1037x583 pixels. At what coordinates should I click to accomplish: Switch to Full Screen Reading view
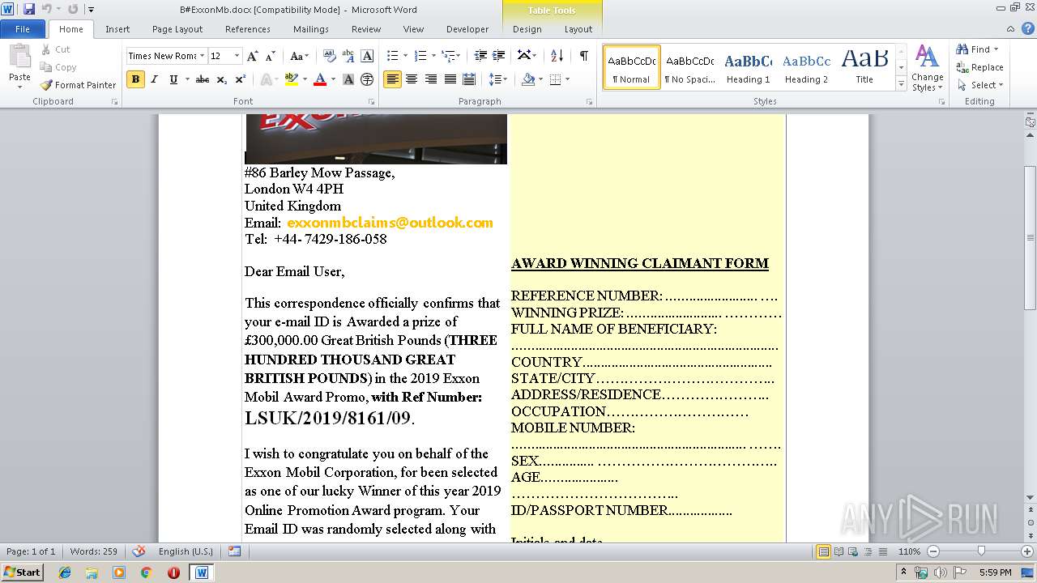coord(839,551)
